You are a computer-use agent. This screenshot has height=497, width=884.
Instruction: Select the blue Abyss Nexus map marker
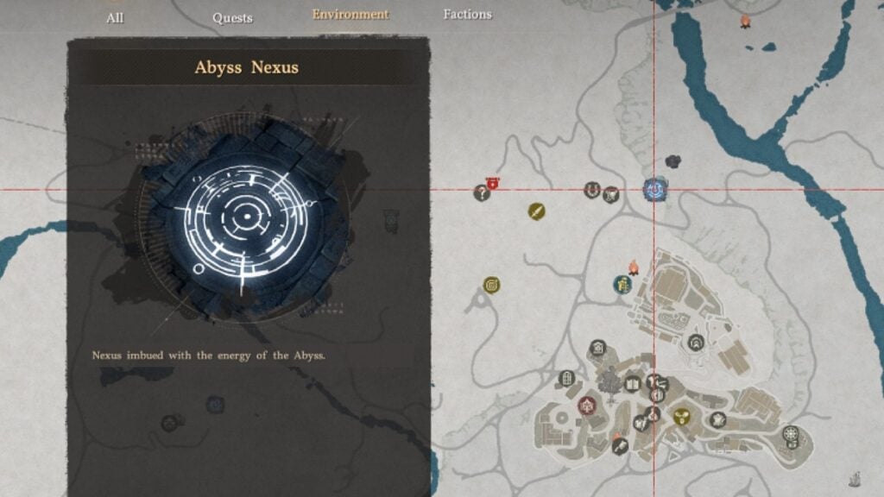pos(655,189)
